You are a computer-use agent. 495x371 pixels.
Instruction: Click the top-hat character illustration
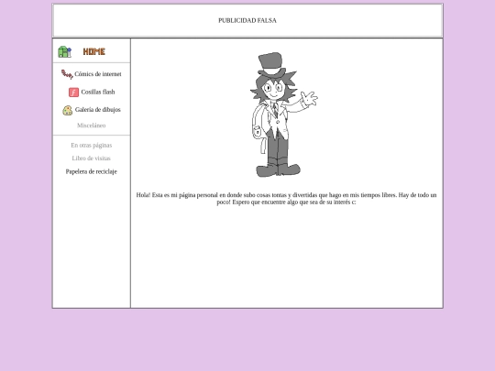(x=284, y=115)
